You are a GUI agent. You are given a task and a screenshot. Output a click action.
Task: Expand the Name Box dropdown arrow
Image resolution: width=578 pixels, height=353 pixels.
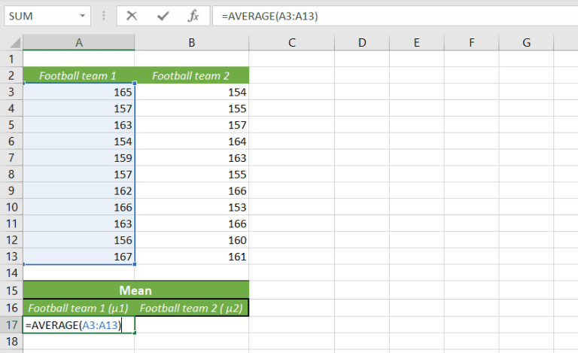[x=81, y=16]
